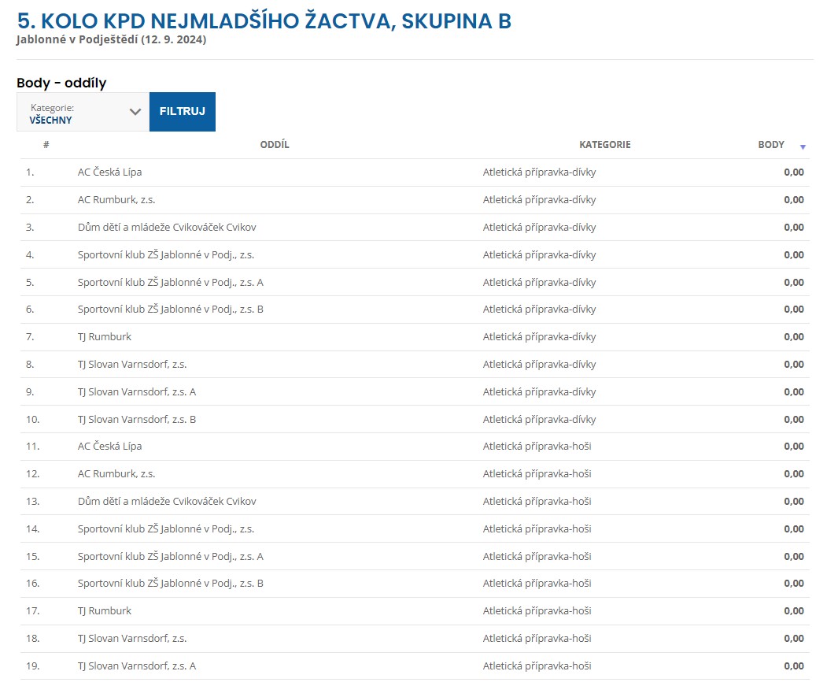Select row 9 TJ Slovan Varnsdorf A
Screen dimensions: 838x686
pos(415,391)
